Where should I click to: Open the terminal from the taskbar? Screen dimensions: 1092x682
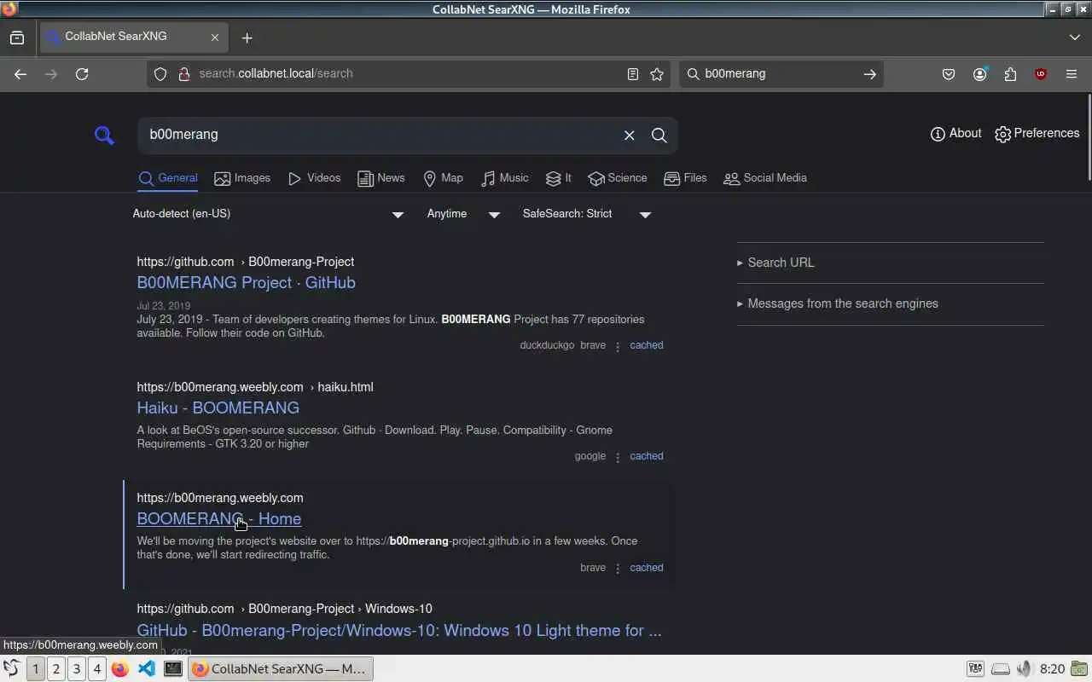coord(173,669)
